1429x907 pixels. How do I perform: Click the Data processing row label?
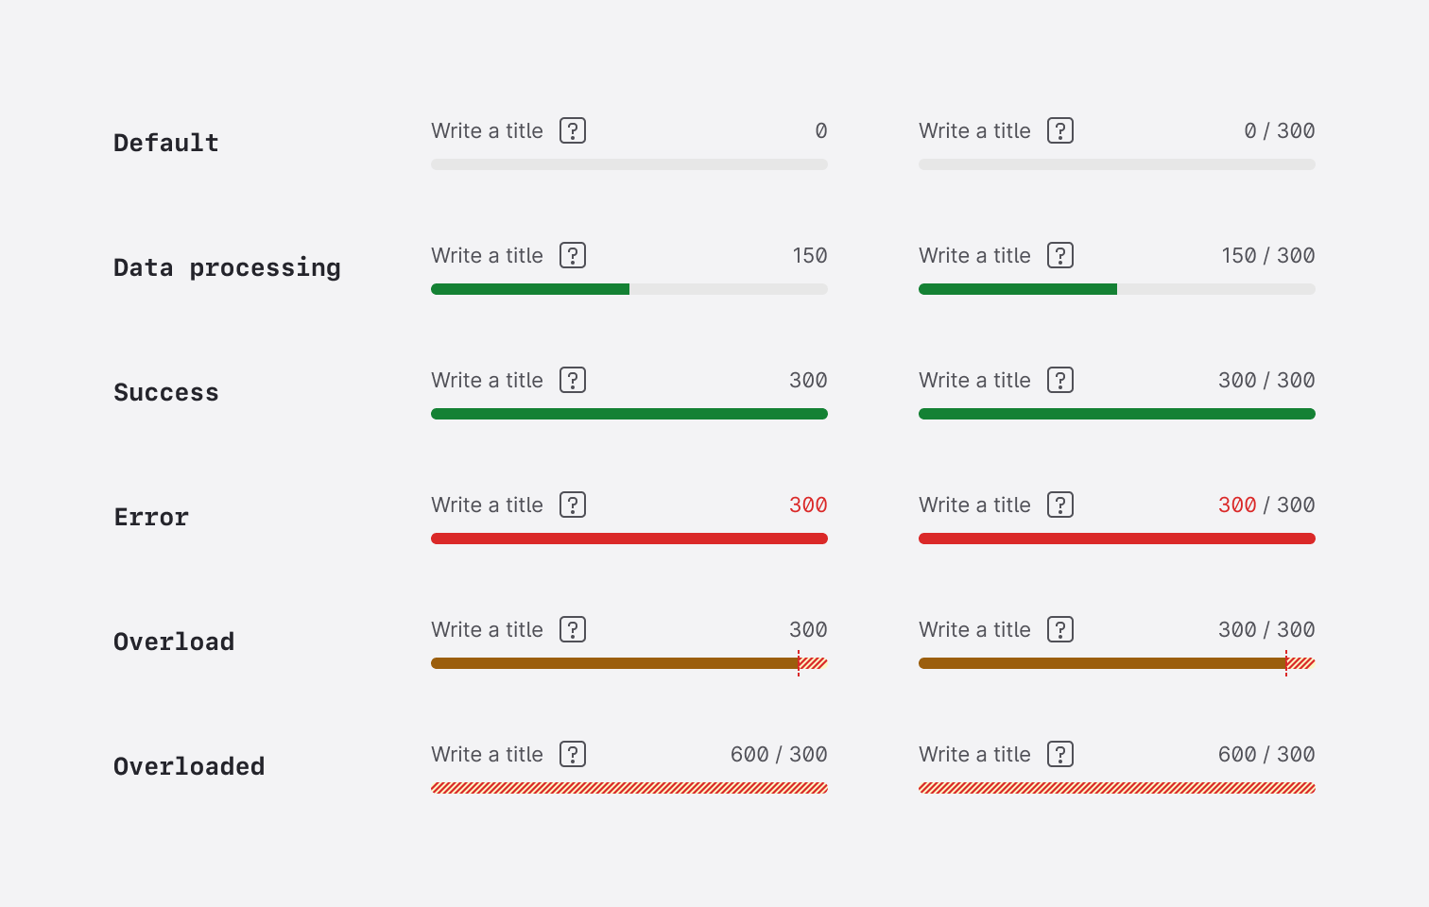pos(227,267)
